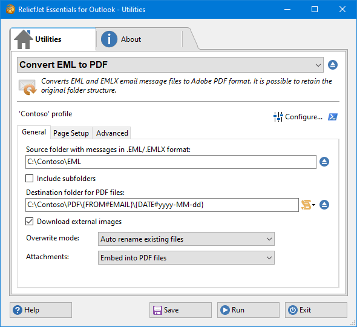Click the Save button
The image size is (357, 327).
click(x=180, y=310)
